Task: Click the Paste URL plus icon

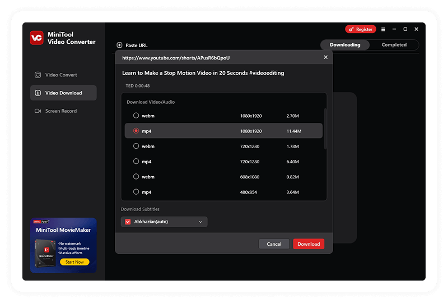Action: coord(119,45)
